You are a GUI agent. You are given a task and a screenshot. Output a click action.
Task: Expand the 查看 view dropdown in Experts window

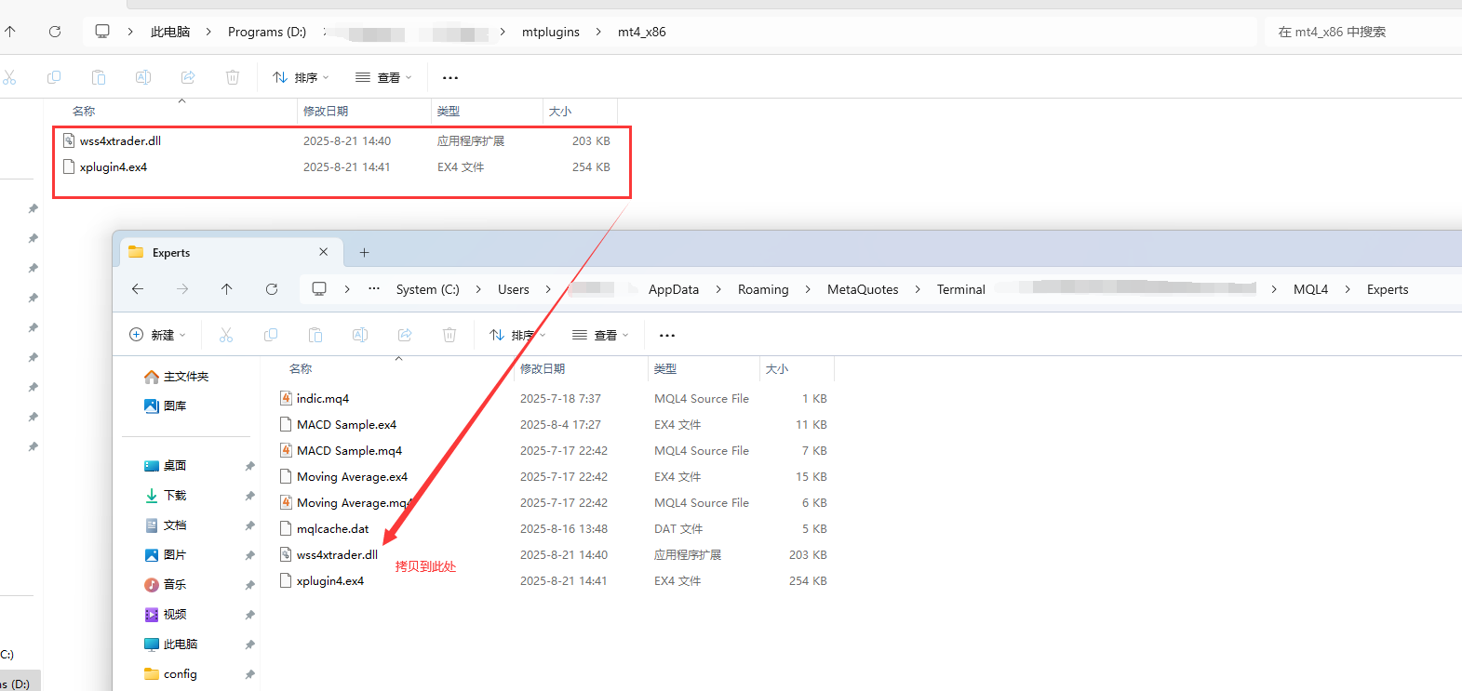[601, 335]
